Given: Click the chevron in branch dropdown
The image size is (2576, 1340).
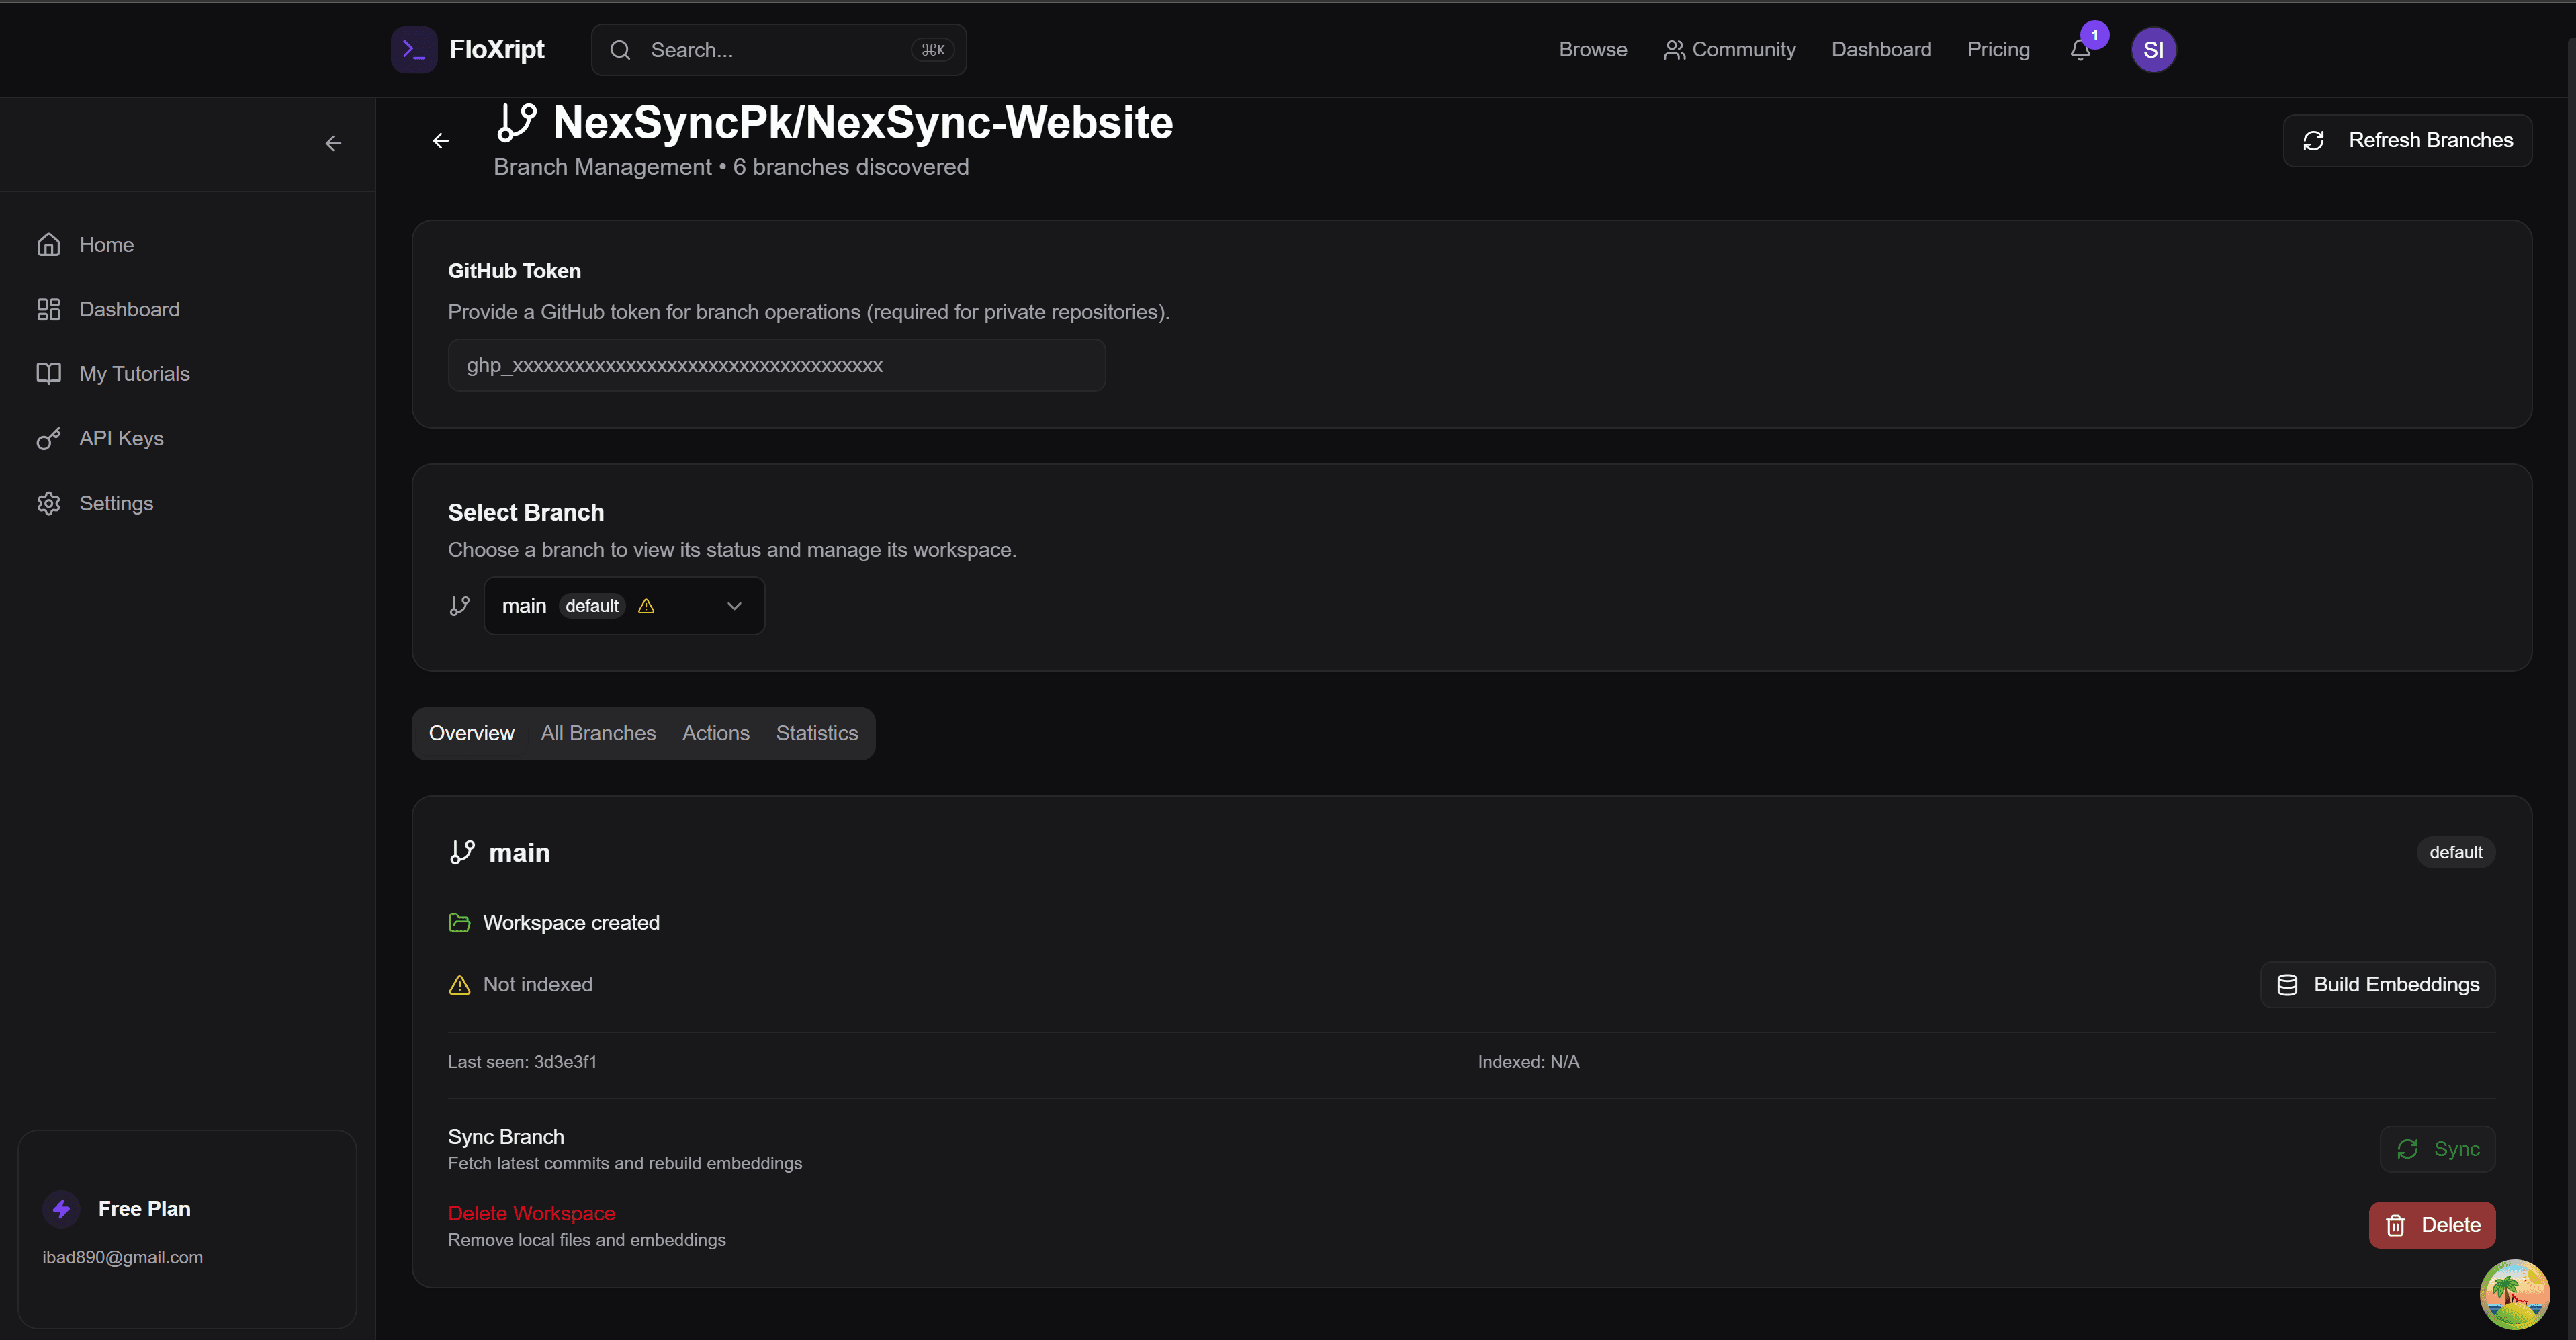Looking at the screenshot, I should (x=734, y=606).
